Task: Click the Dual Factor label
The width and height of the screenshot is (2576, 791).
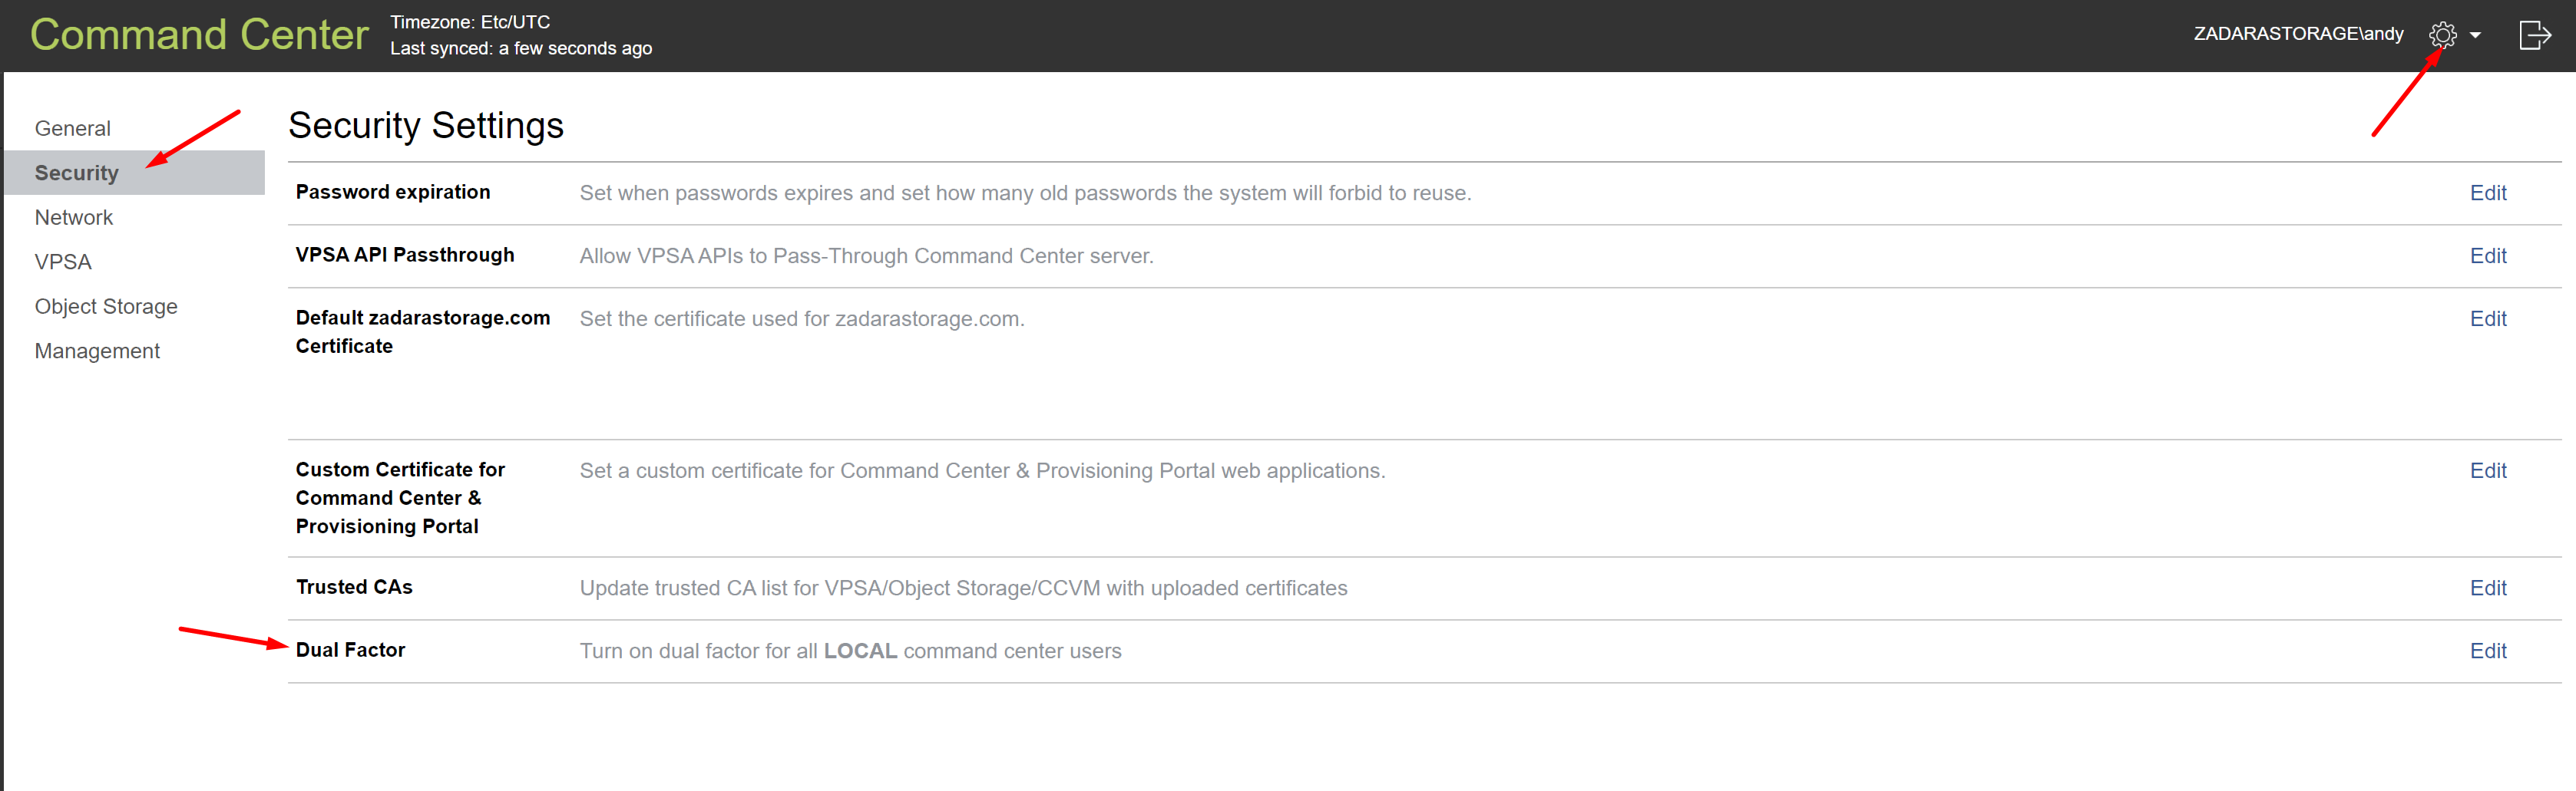Action: [350, 650]
